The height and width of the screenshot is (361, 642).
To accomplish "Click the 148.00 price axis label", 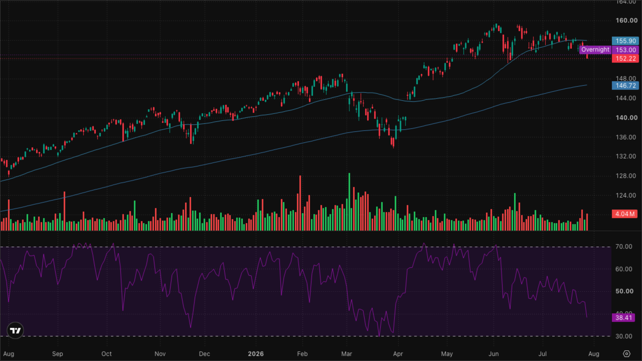I will (x=626, y=78).
